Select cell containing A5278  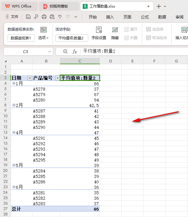pyautogui.click(x=46, y=89)
